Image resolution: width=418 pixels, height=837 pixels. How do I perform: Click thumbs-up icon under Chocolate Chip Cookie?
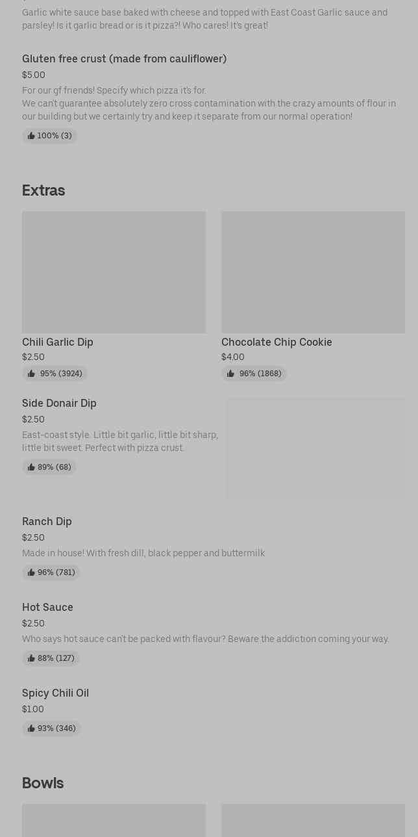[x=230, y=374]
